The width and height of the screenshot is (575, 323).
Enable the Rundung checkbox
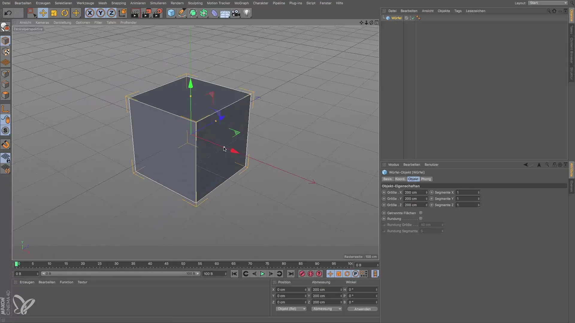421,219
